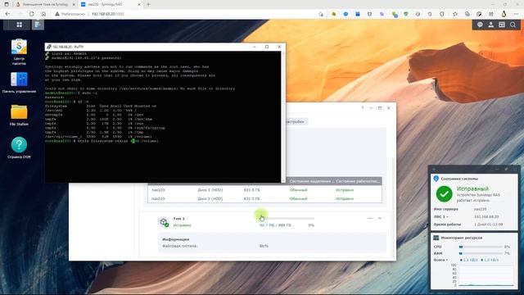Open the DSM search magnifier icon
Screen dimensions: 524x295
pos(513,25)
